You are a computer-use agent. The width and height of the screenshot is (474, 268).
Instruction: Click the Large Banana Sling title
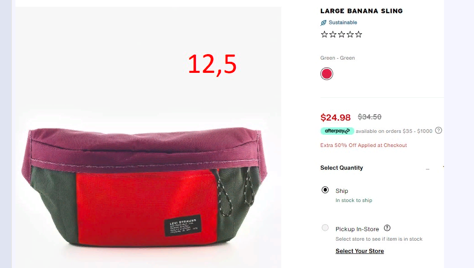click(x=362, y=11)
